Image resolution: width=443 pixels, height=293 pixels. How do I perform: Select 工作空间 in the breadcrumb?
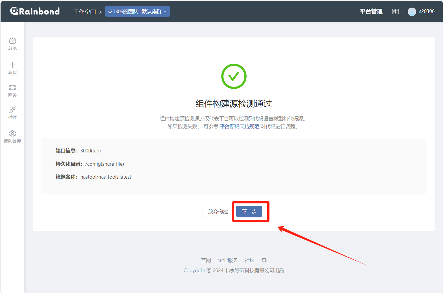tap(84, 12)
